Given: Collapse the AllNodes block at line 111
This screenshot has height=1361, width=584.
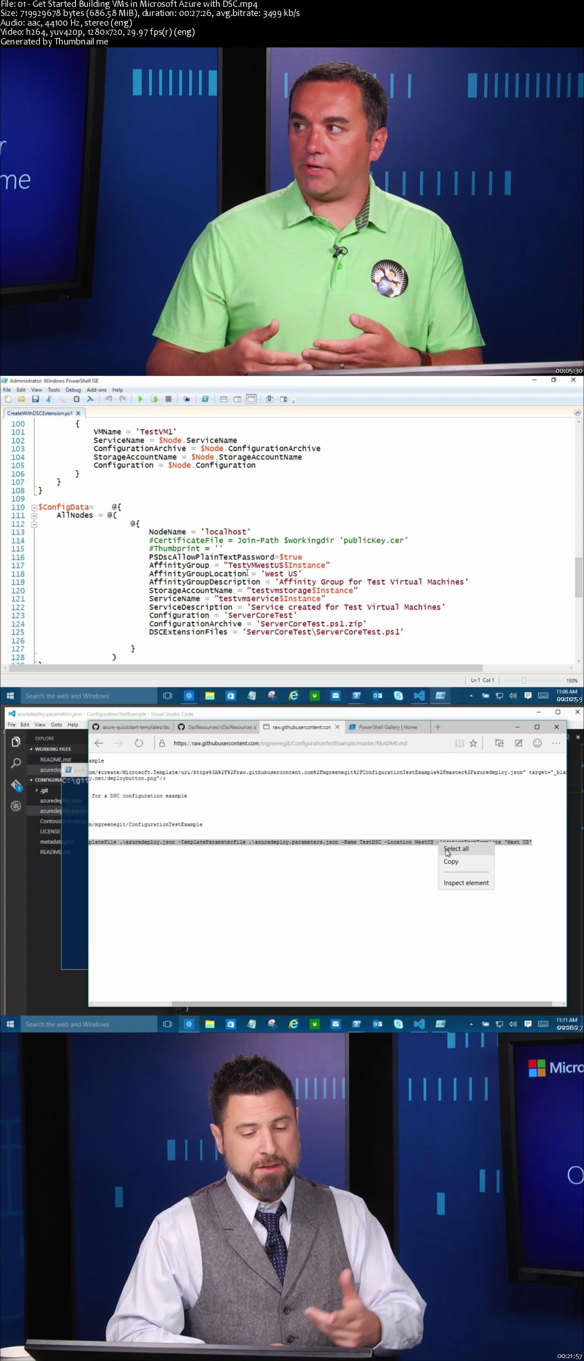Looking at the screenshot, I should (34, 515).
